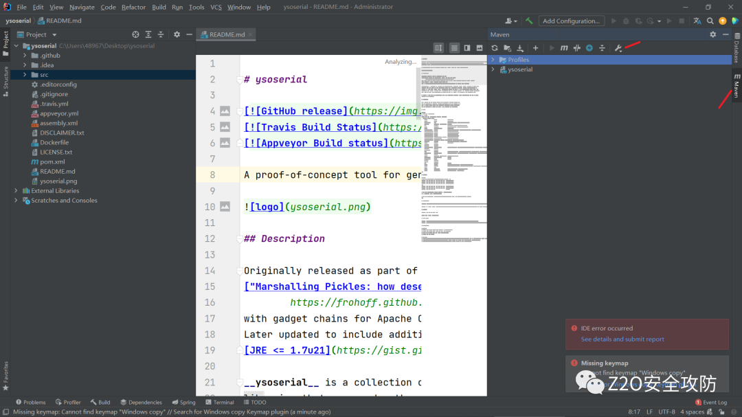Add a Maven project with plus icon
Viewport: 742px width, 417px height.
click(535, 48)
